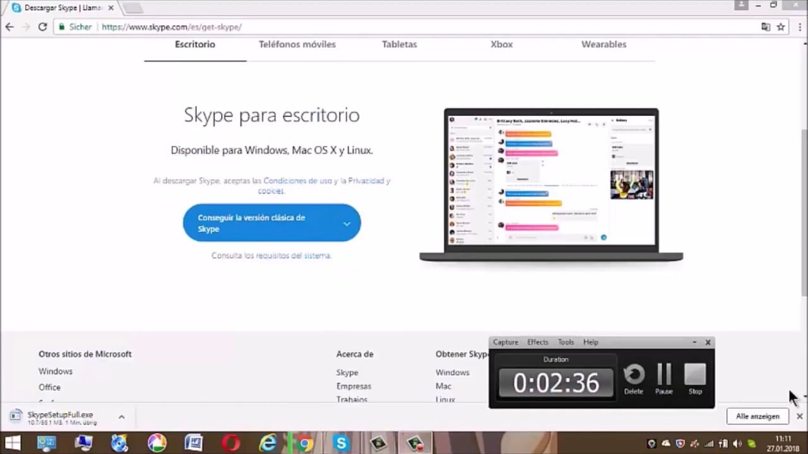808x454 pixels.
Task: Pause the screen recording
Action: point(664,378)
